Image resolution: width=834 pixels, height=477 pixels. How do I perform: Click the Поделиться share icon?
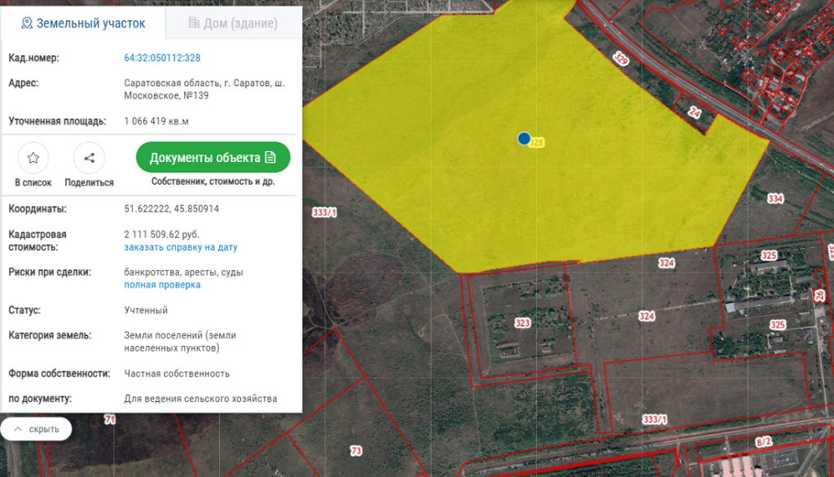[89, 158]
